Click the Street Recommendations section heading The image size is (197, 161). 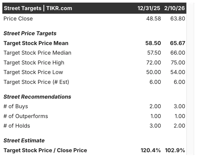click(37, 97)
